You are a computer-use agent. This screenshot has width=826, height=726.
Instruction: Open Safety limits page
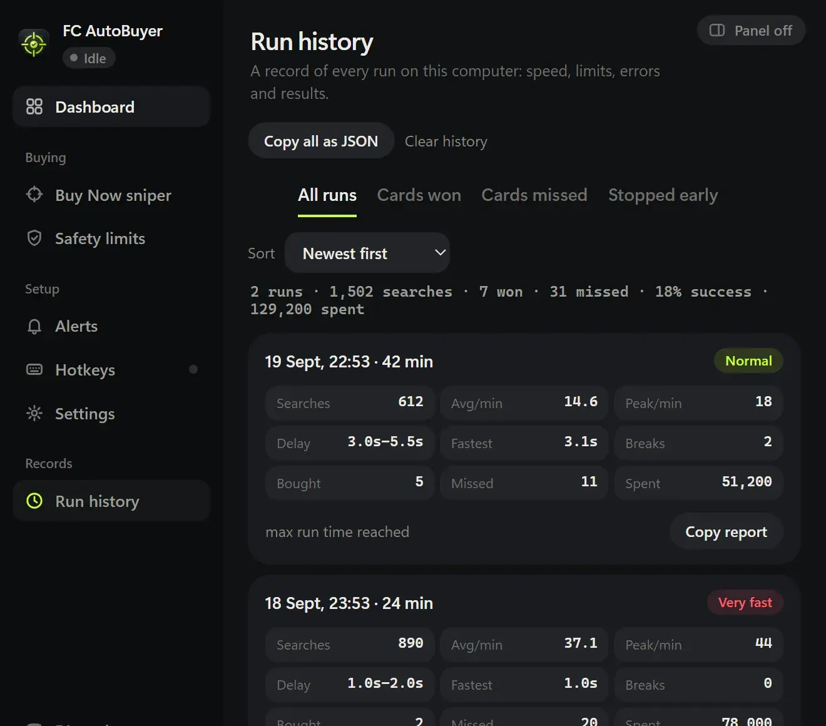tap(111, 238)
